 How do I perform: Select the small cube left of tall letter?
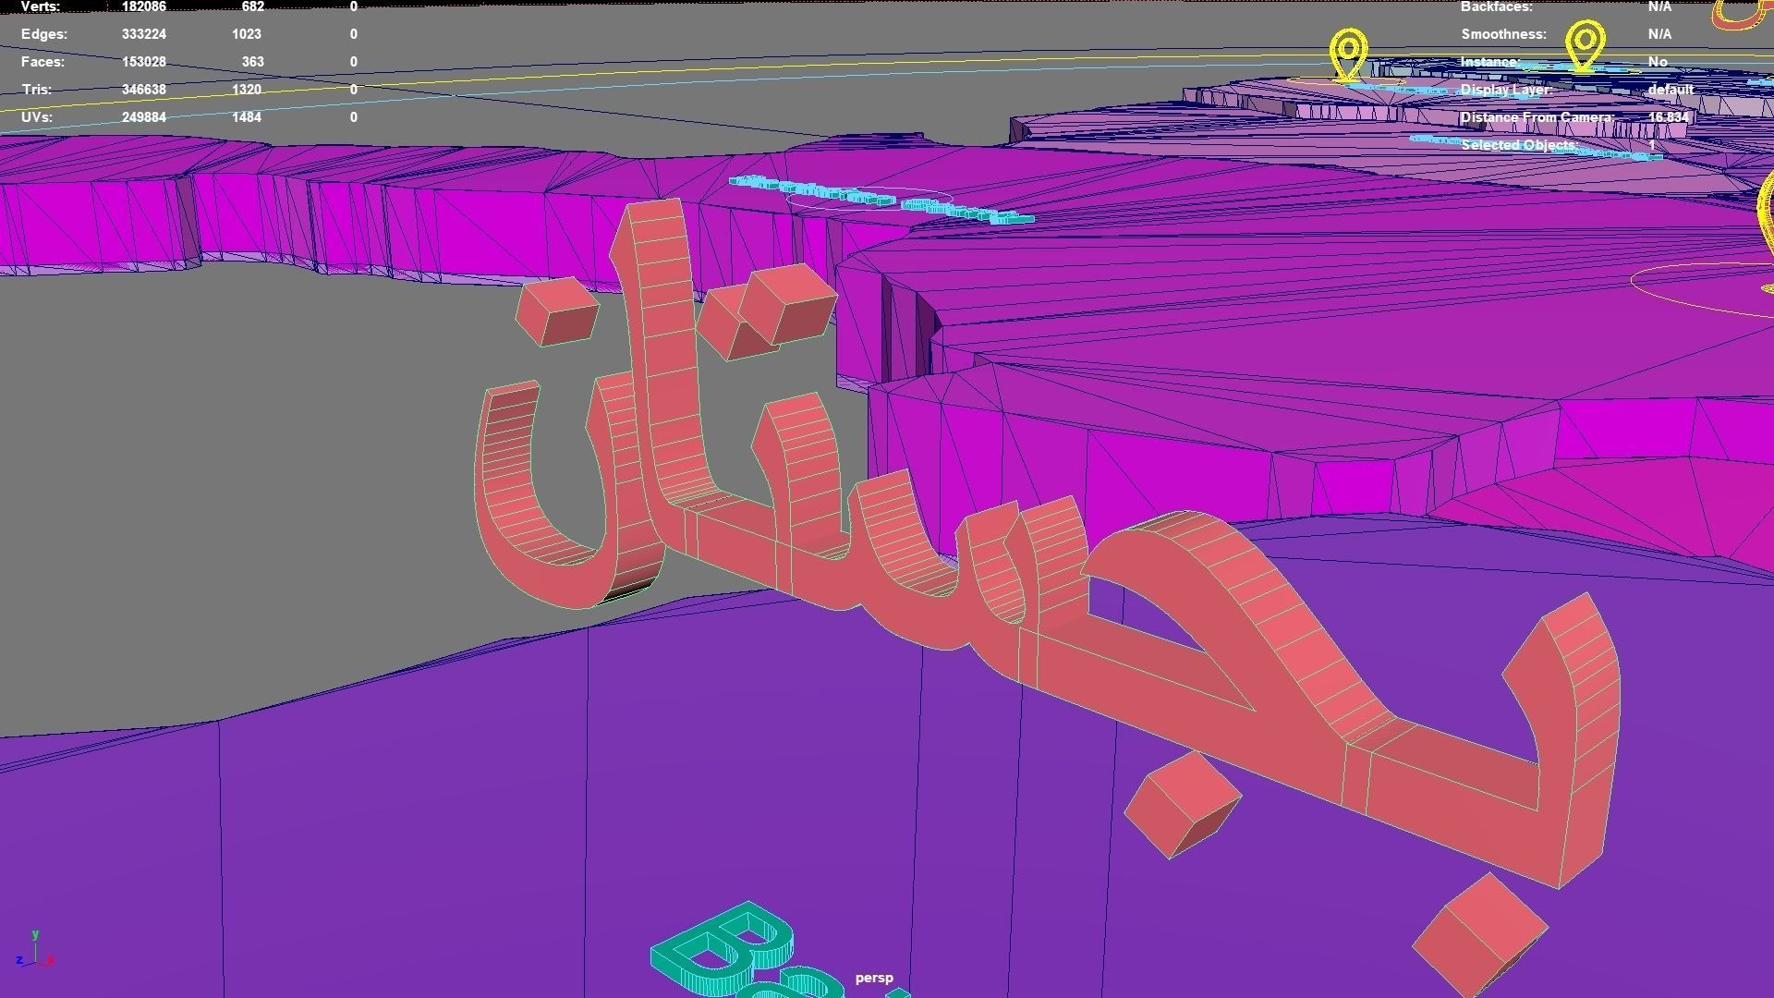557,310
